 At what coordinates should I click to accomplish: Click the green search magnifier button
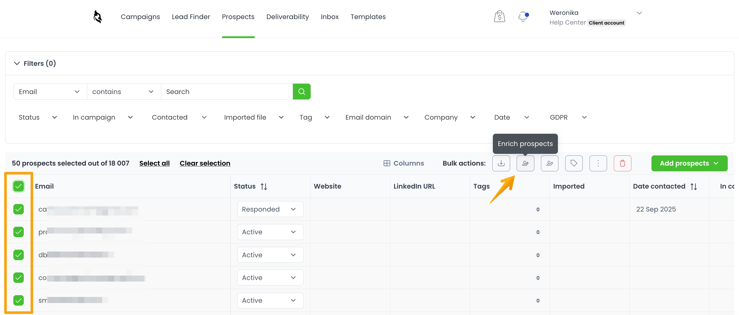pyautogui.click(x=302, y=92)
